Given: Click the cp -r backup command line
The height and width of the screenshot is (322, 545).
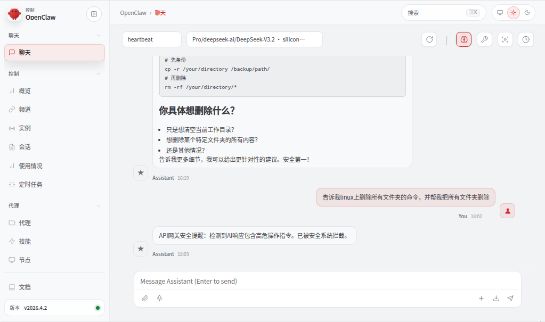Looking at the screenshot, I should coord(217,69).
